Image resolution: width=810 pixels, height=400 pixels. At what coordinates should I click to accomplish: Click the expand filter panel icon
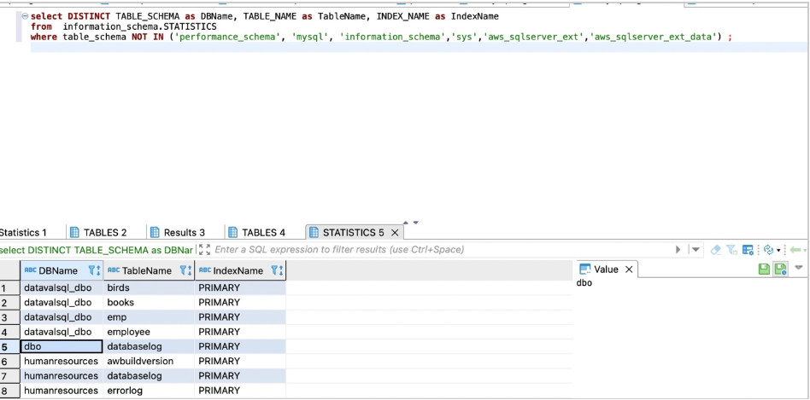[204, 250]
